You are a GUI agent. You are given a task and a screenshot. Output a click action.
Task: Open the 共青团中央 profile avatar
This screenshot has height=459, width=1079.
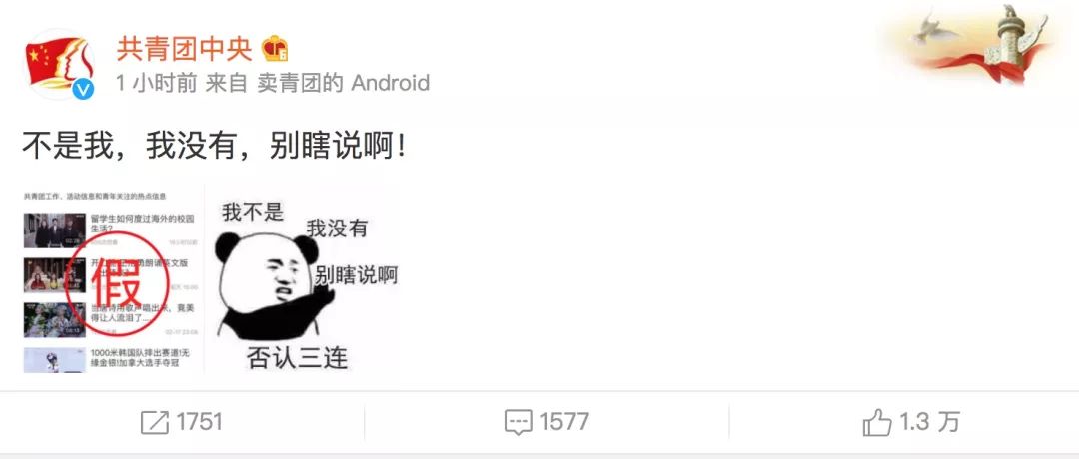[x=58, y=64]
